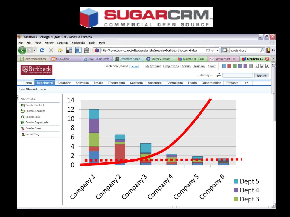290x217 pixels.
Task: Click the Firefox back arrow button
Action: click(22, 50)
